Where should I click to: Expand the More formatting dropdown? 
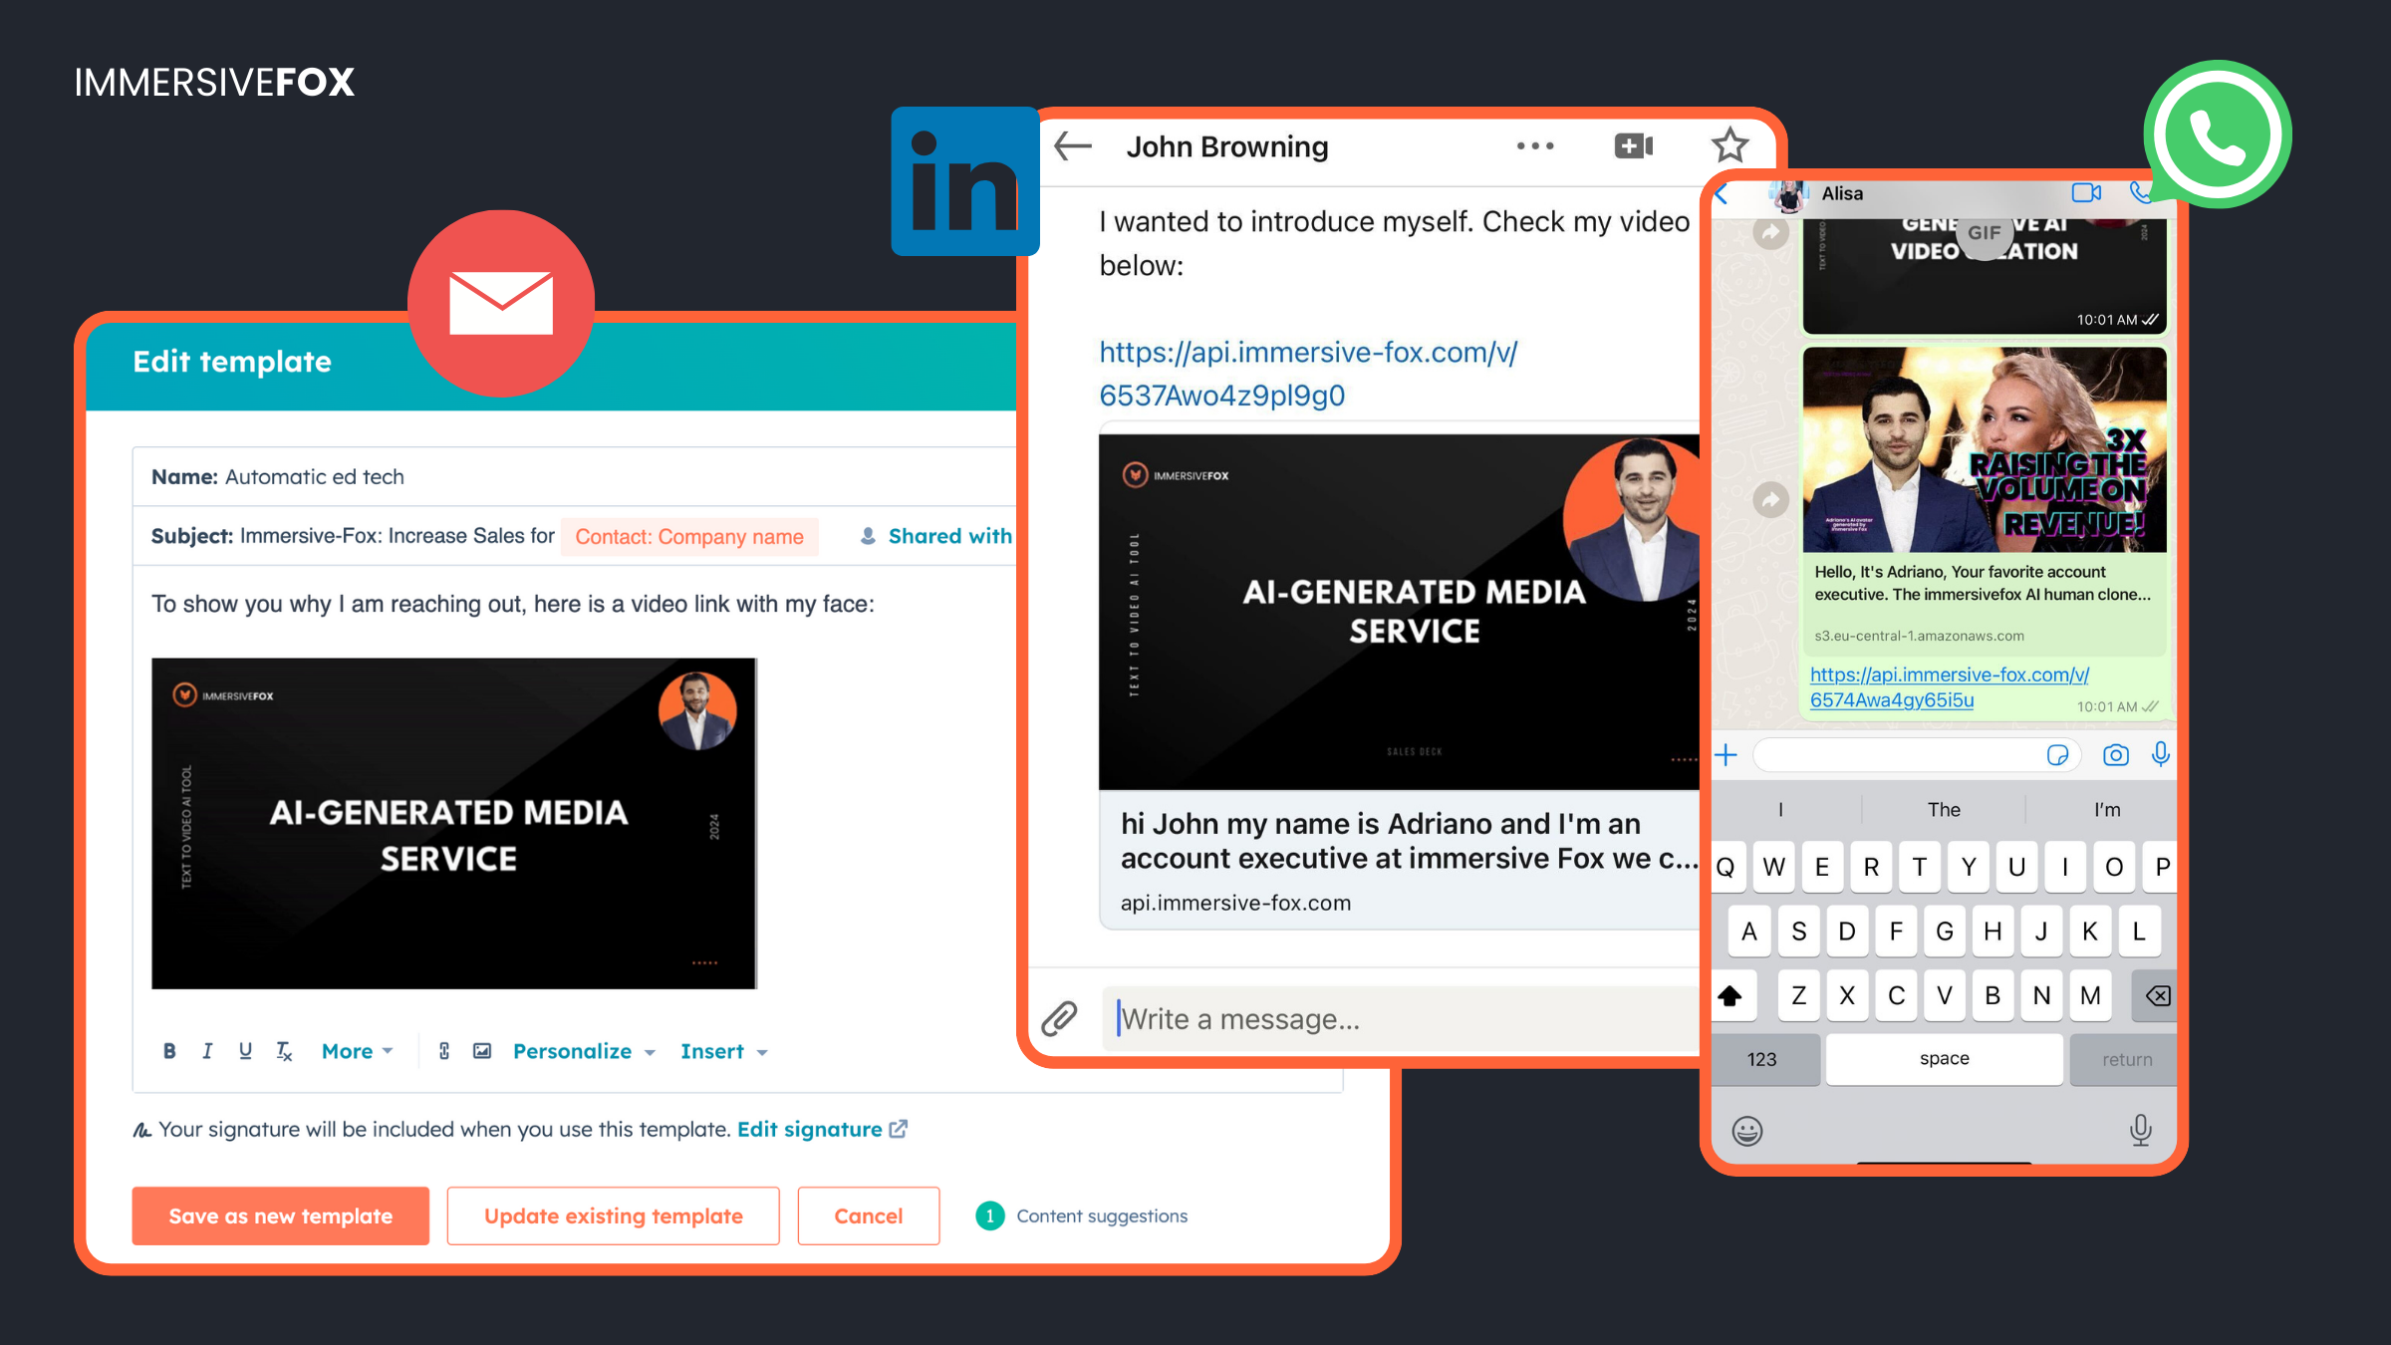click(357, 1051)
